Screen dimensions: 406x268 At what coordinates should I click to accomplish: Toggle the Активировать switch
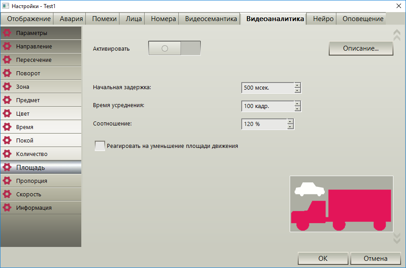(174, 48)
